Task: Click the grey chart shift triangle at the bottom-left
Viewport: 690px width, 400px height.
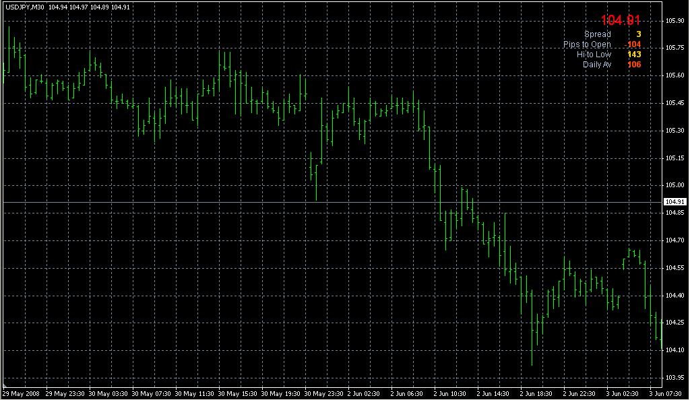Action: coord(5,385)
